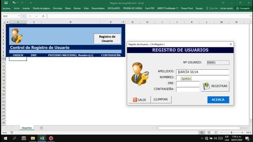Open the Archivo menu

pyautogui.click(x=6, y=8)
